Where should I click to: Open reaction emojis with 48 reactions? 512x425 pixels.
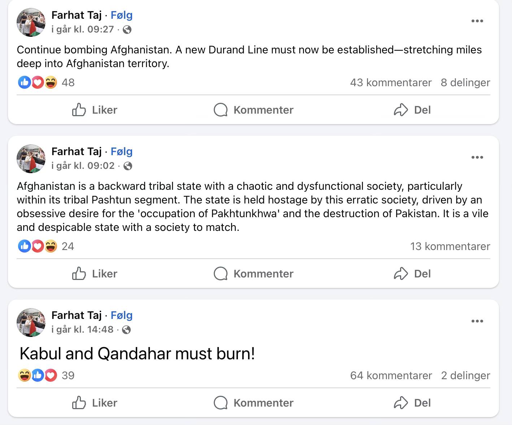click(x=38, y=83)
